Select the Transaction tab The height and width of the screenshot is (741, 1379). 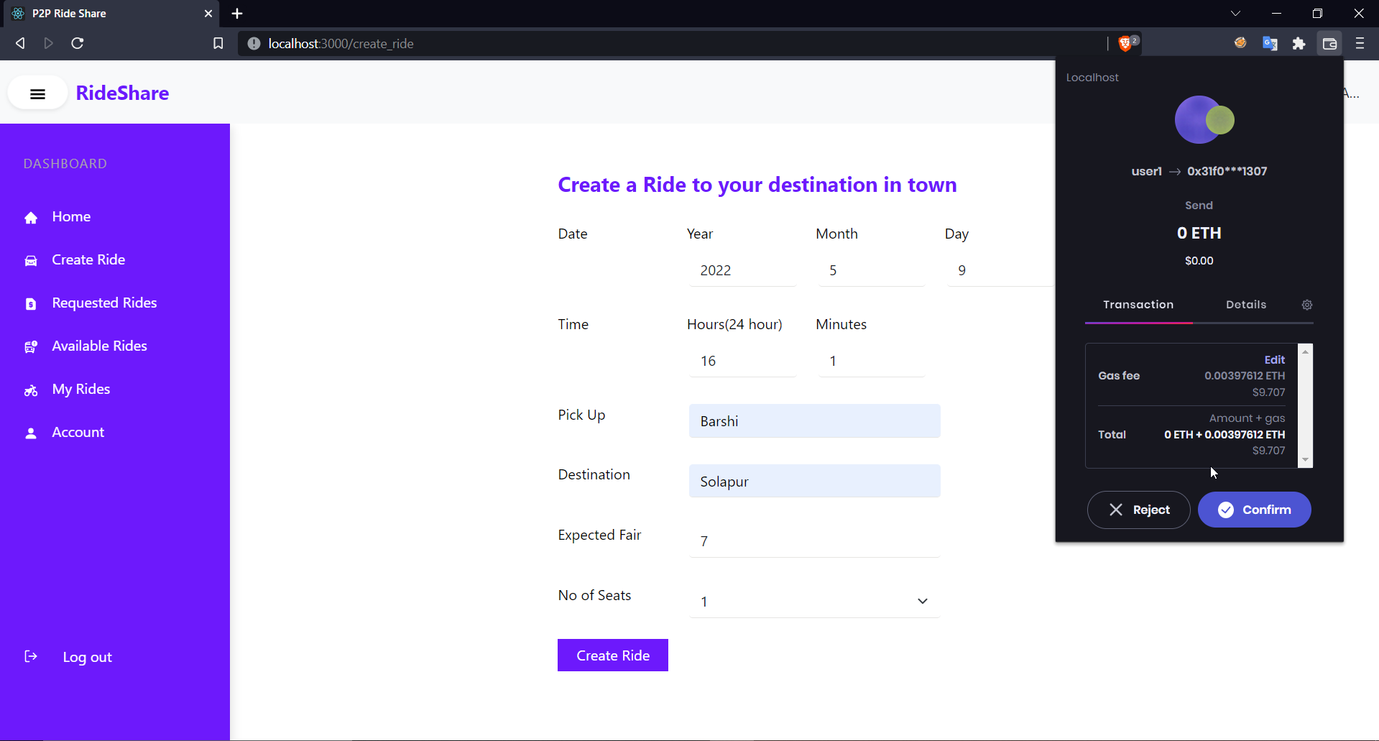[1138, 305]
